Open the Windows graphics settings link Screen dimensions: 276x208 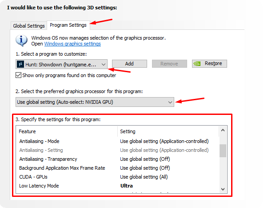point(72,44)
